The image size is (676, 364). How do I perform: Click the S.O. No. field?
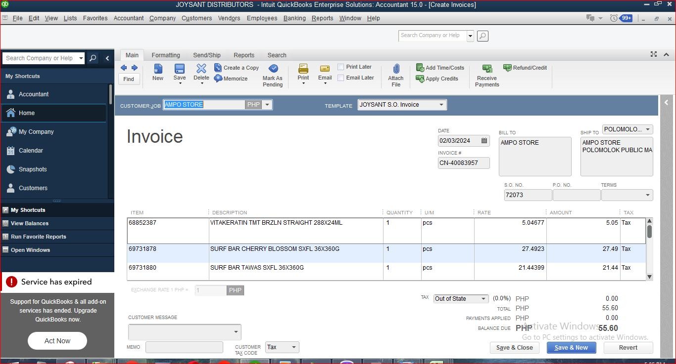528,195
